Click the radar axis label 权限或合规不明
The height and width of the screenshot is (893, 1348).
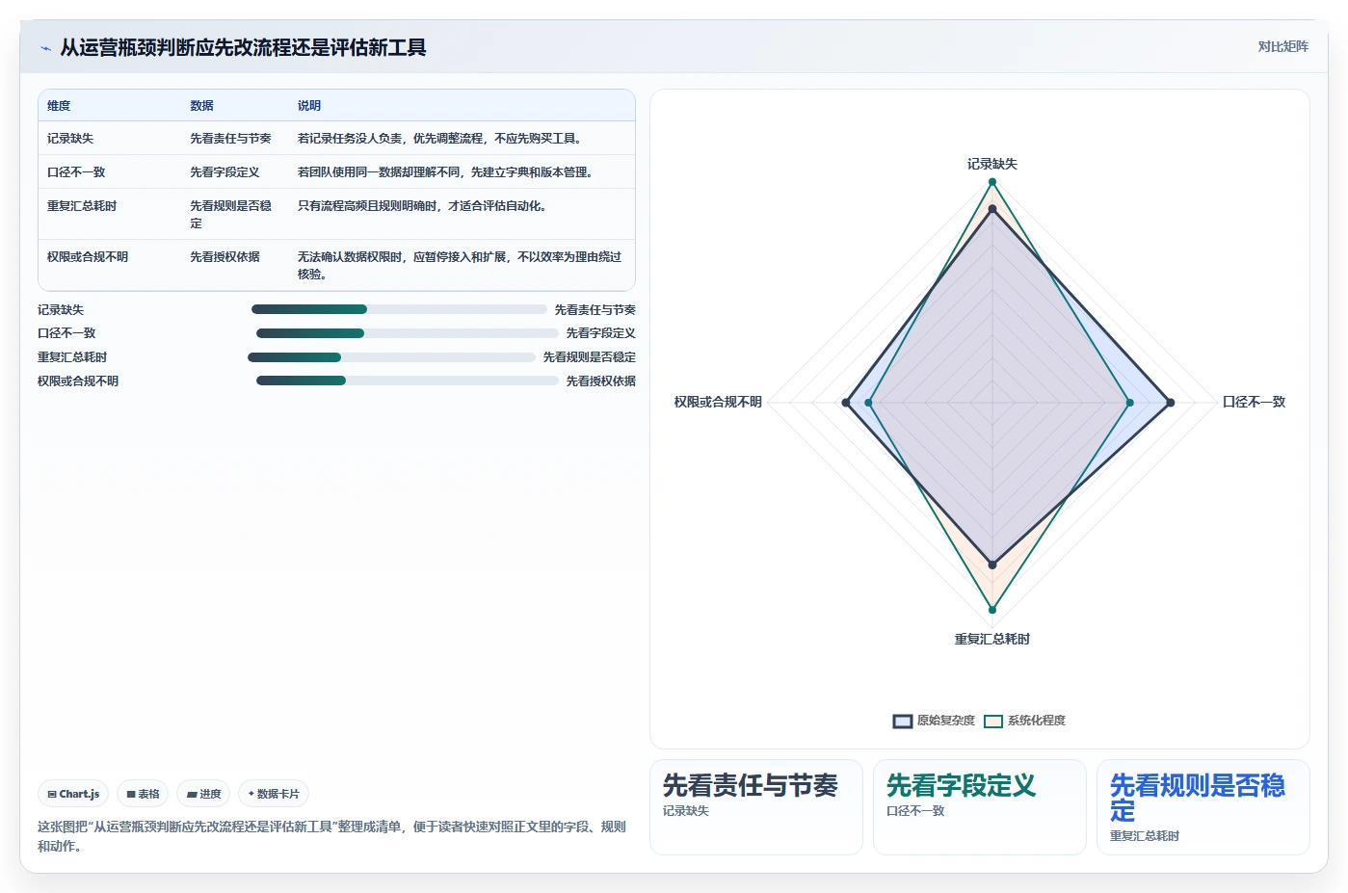pos(718,402)
